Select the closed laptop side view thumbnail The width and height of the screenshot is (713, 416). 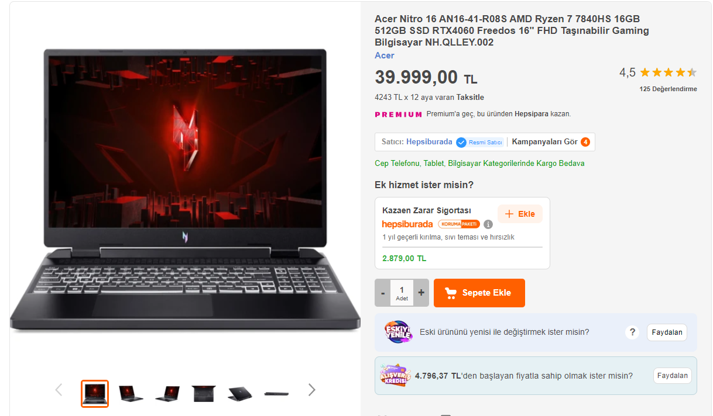click(276, 393)
